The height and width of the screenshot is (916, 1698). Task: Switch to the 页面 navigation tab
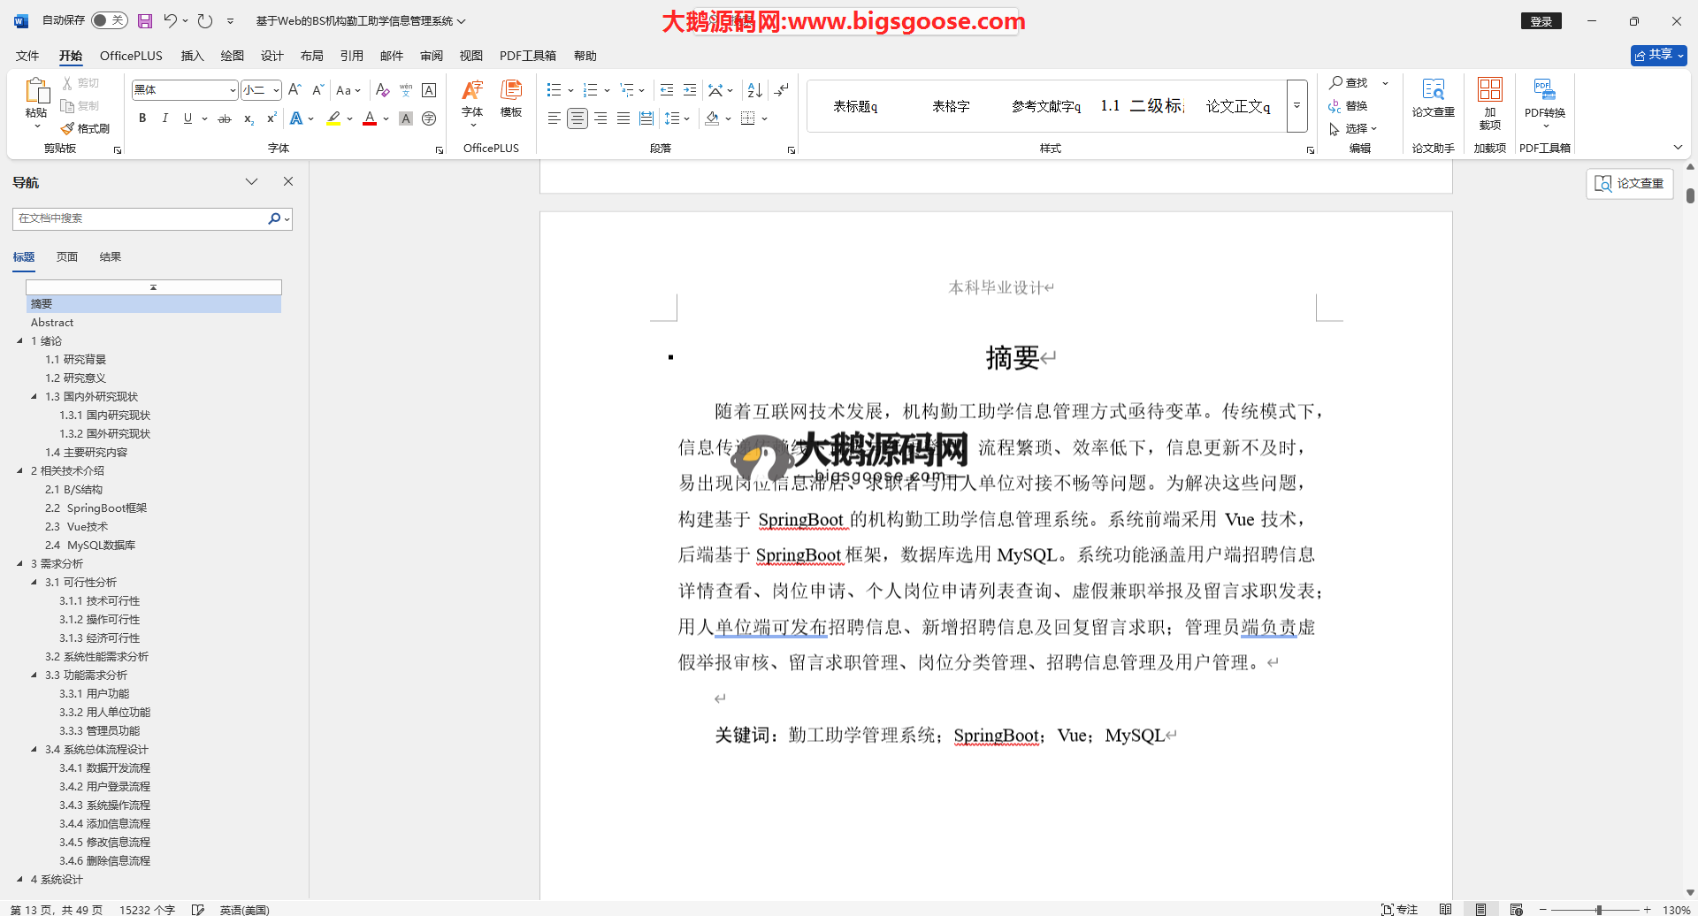pyautogui.click(x=67, y=257)
